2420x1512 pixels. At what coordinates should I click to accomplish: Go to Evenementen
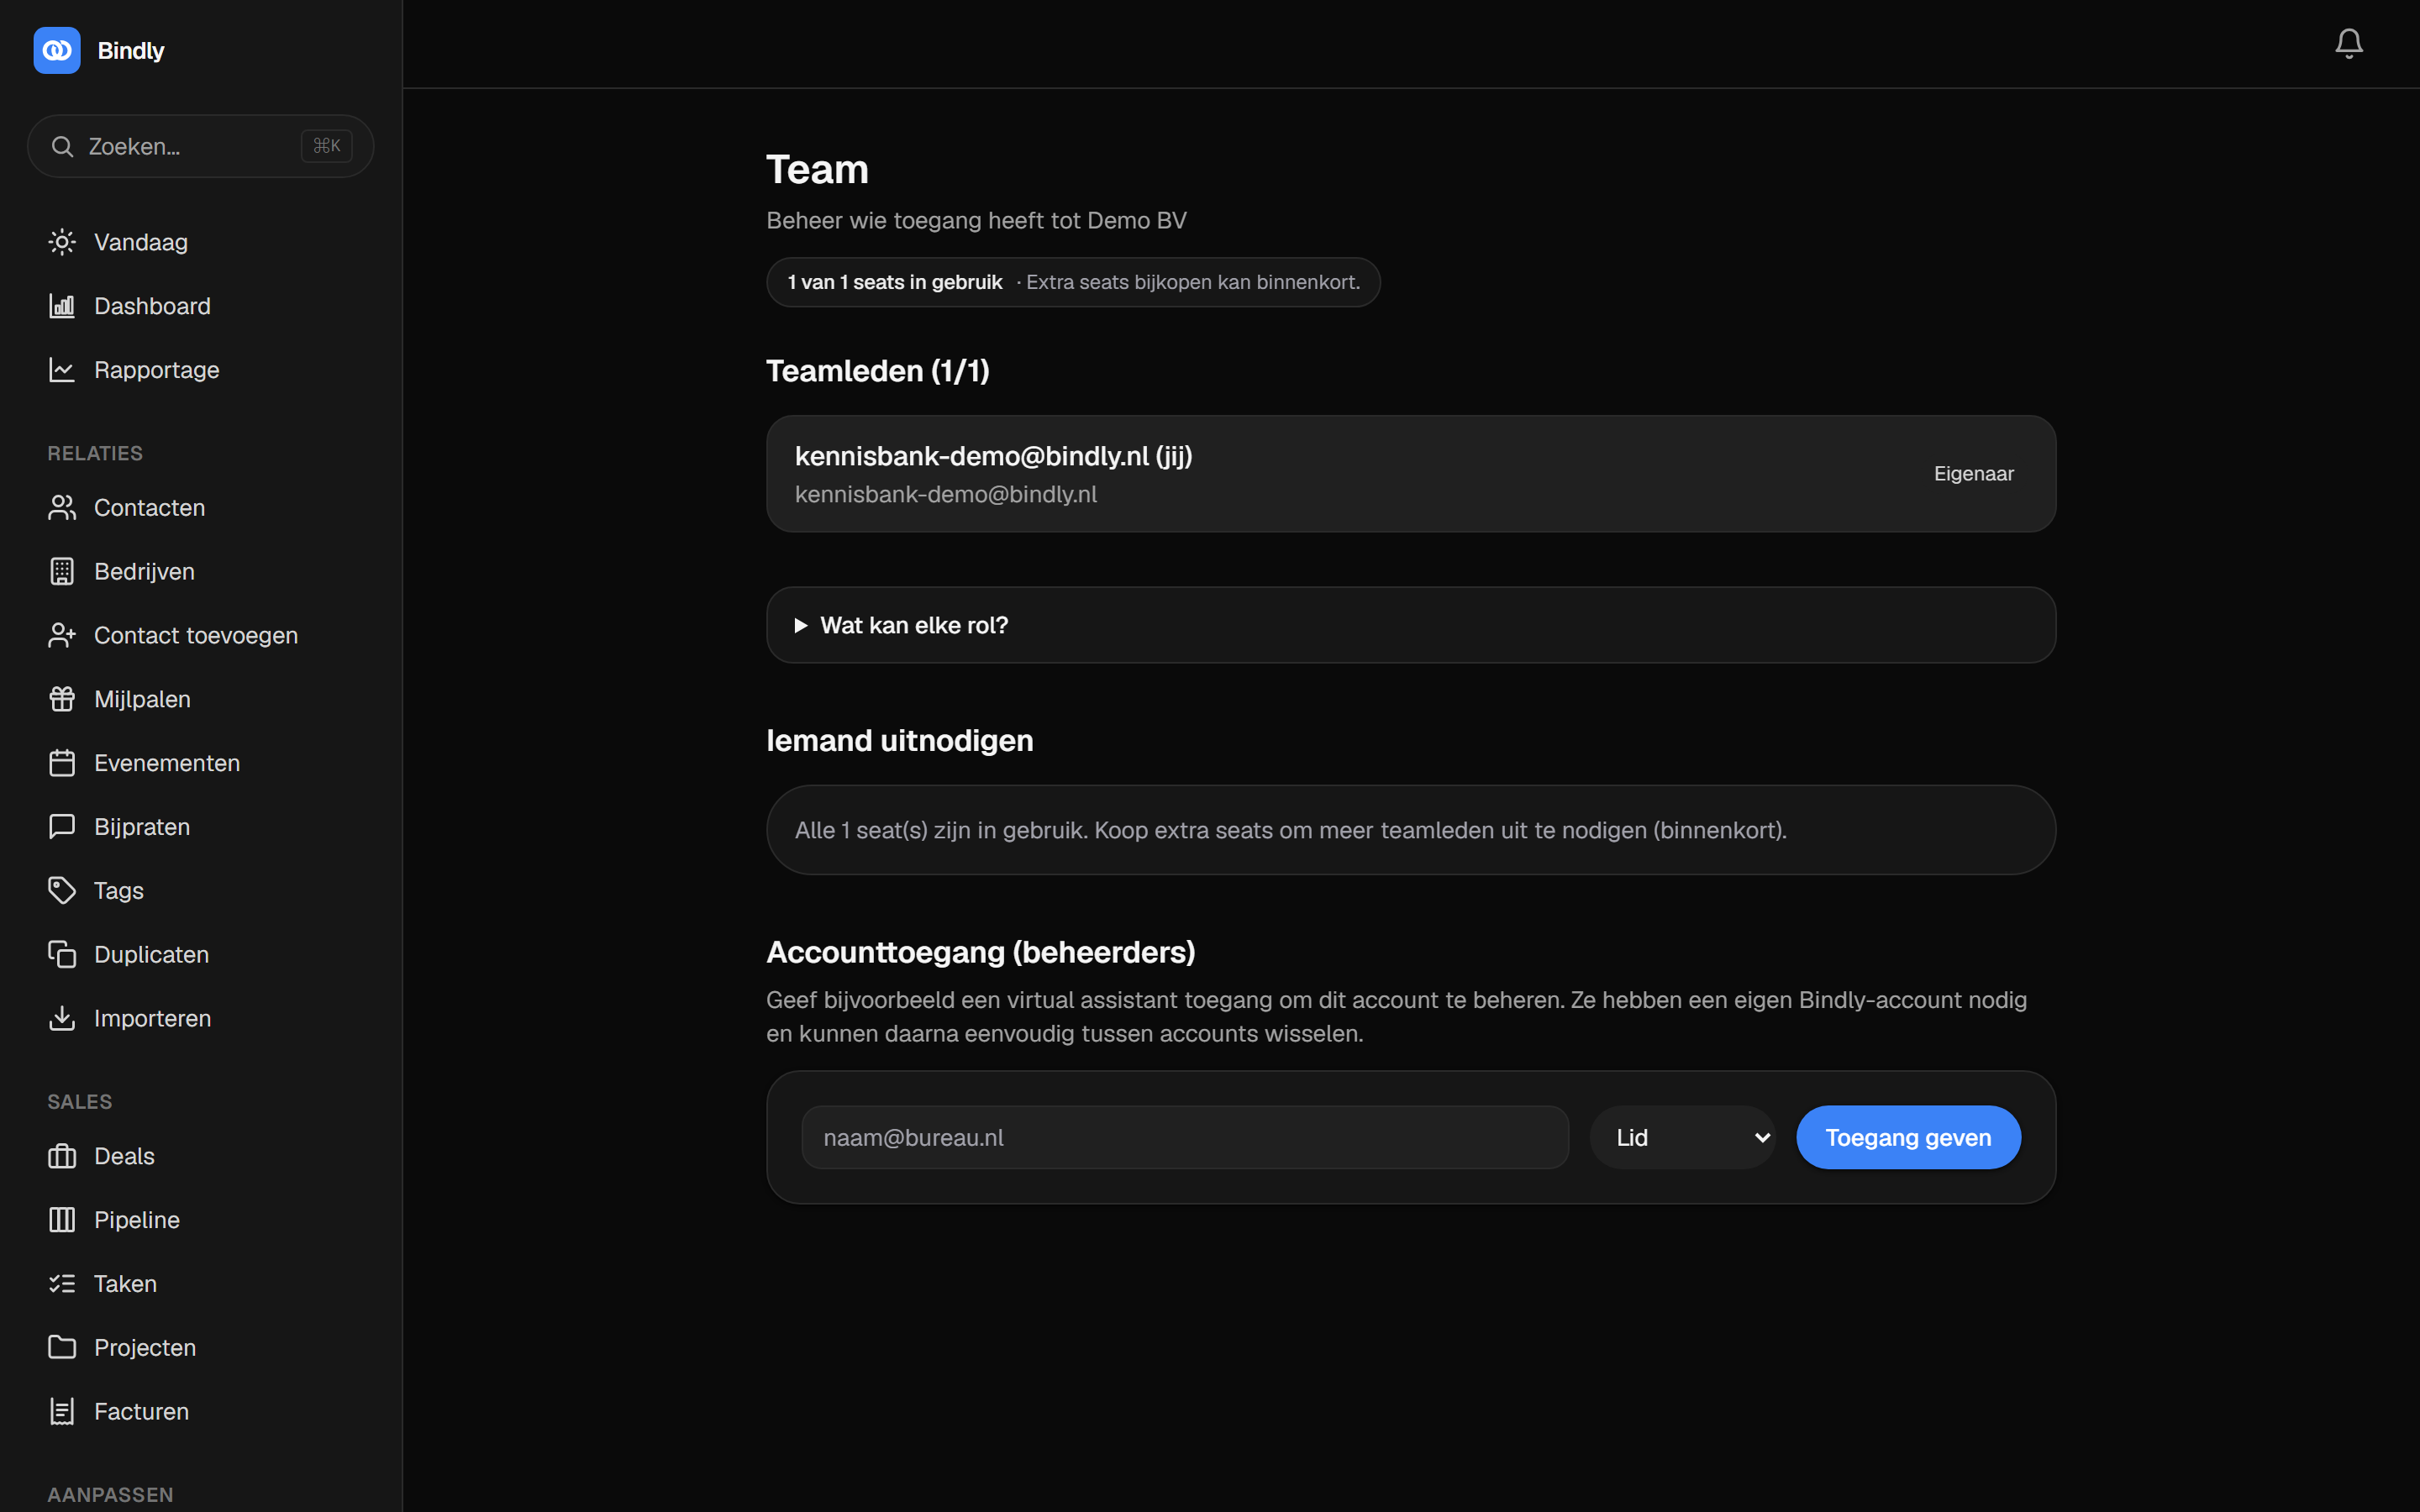(x=200, y=763)
